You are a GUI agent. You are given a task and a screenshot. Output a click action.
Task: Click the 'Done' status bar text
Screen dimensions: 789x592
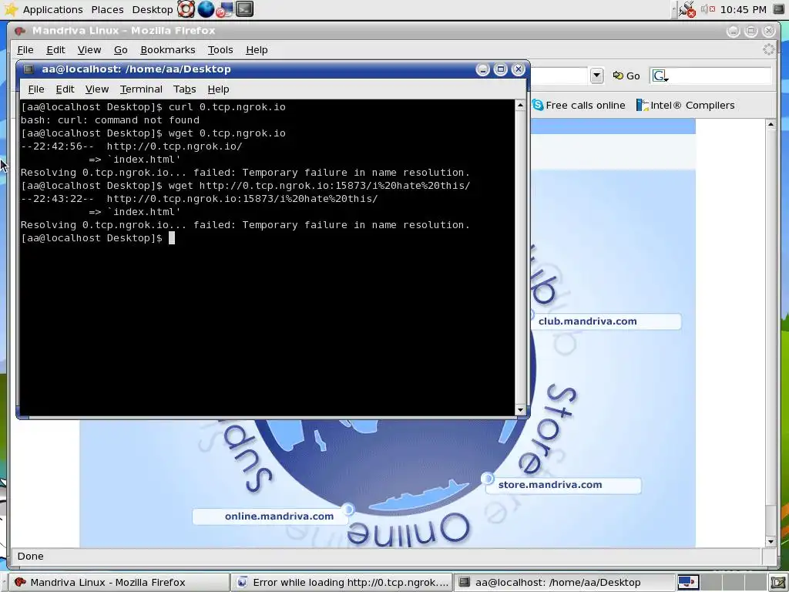click(30, 557)
